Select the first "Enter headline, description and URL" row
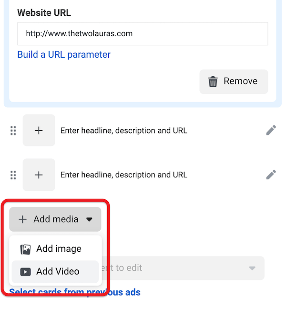This screenshot has width=286, height=309. 123,131
